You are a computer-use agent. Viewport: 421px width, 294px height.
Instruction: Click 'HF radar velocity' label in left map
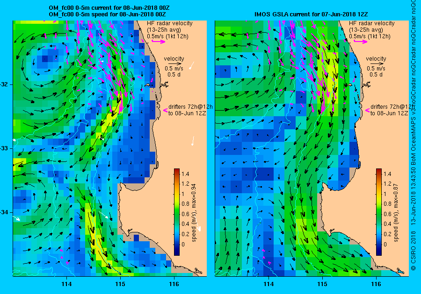[170, 23]
